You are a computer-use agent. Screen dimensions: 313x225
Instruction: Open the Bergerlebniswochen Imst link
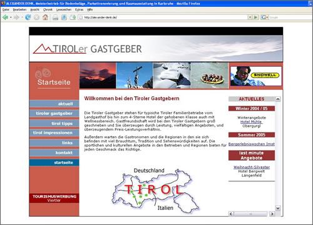pos(252,144)
